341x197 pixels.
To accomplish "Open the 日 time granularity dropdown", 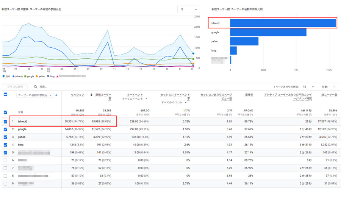I will coord(188,9).
